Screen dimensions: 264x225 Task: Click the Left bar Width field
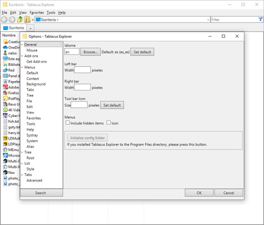point(83,70)
